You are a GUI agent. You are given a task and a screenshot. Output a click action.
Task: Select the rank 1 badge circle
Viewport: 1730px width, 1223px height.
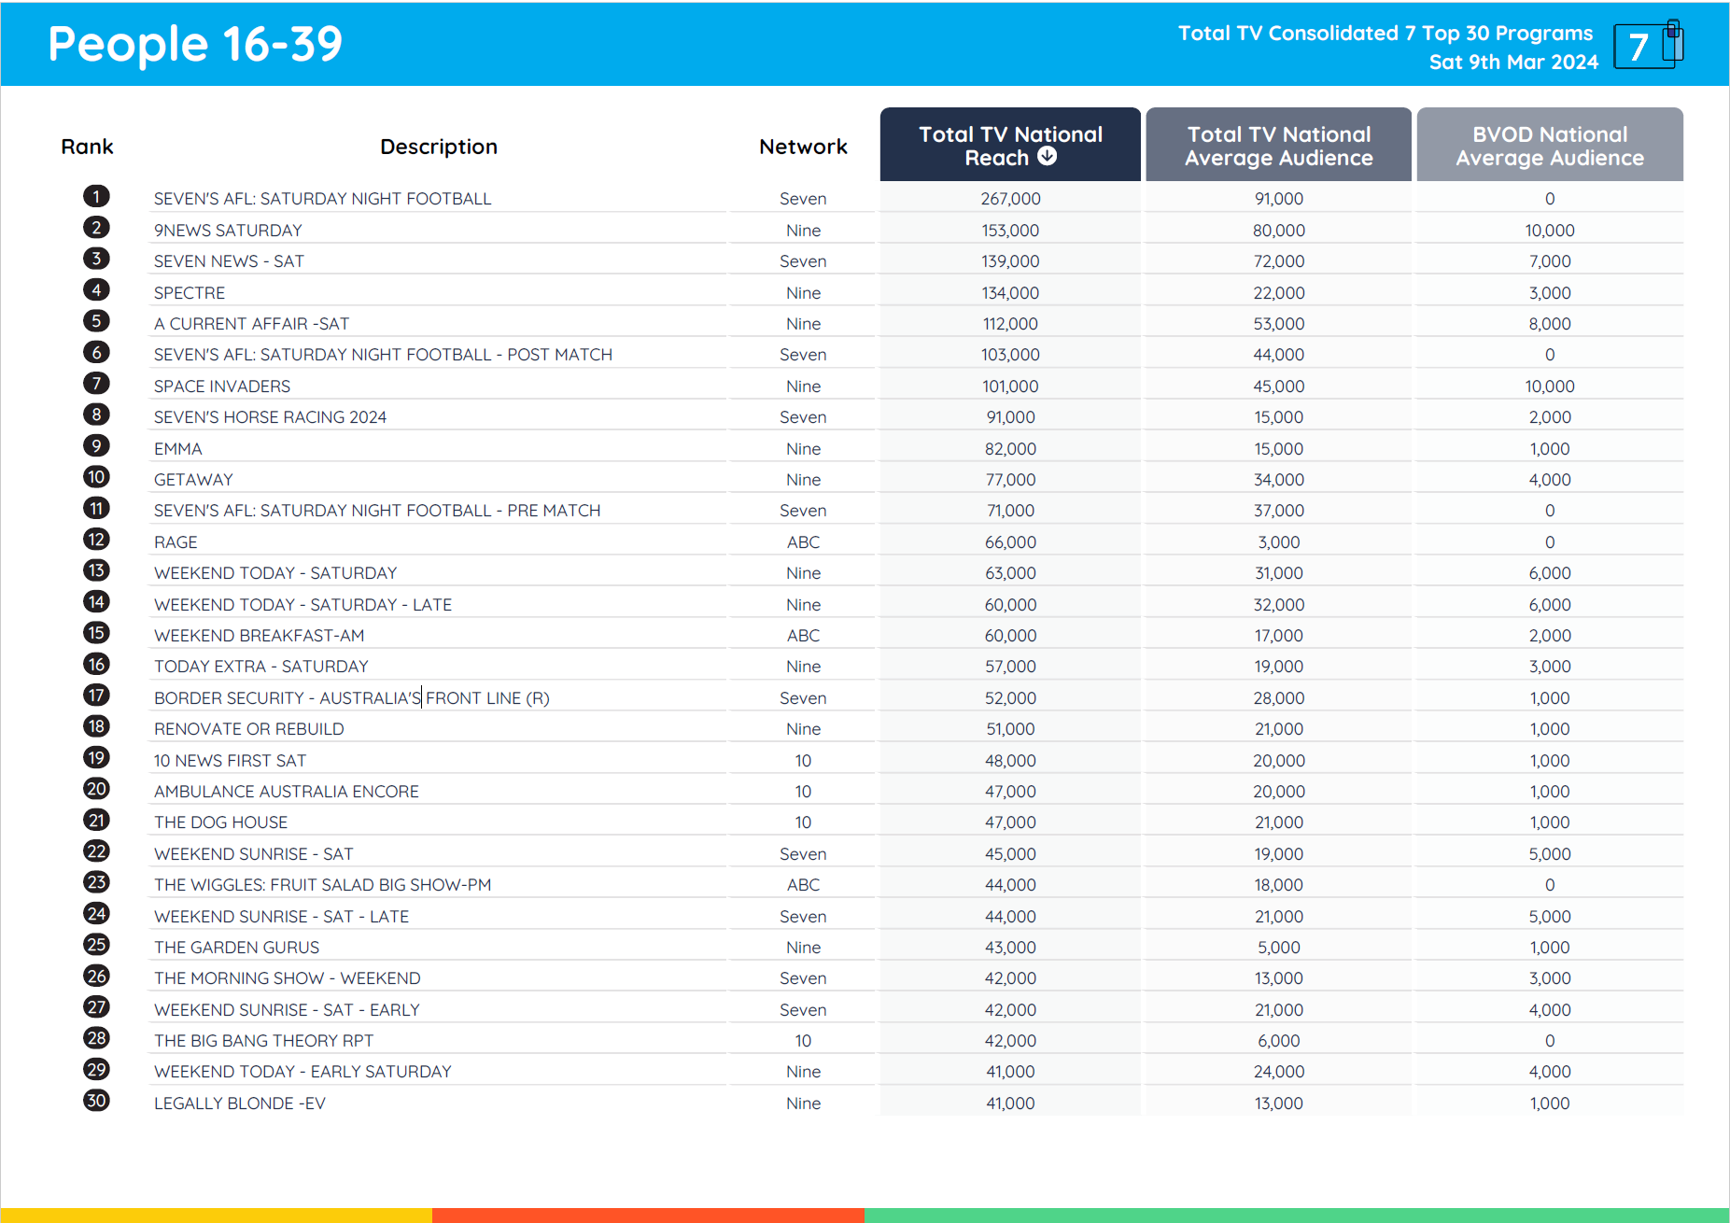[x=96, y=196]
